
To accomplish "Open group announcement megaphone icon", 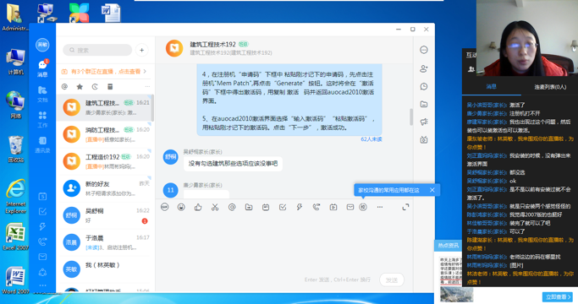I will [423, 122].
